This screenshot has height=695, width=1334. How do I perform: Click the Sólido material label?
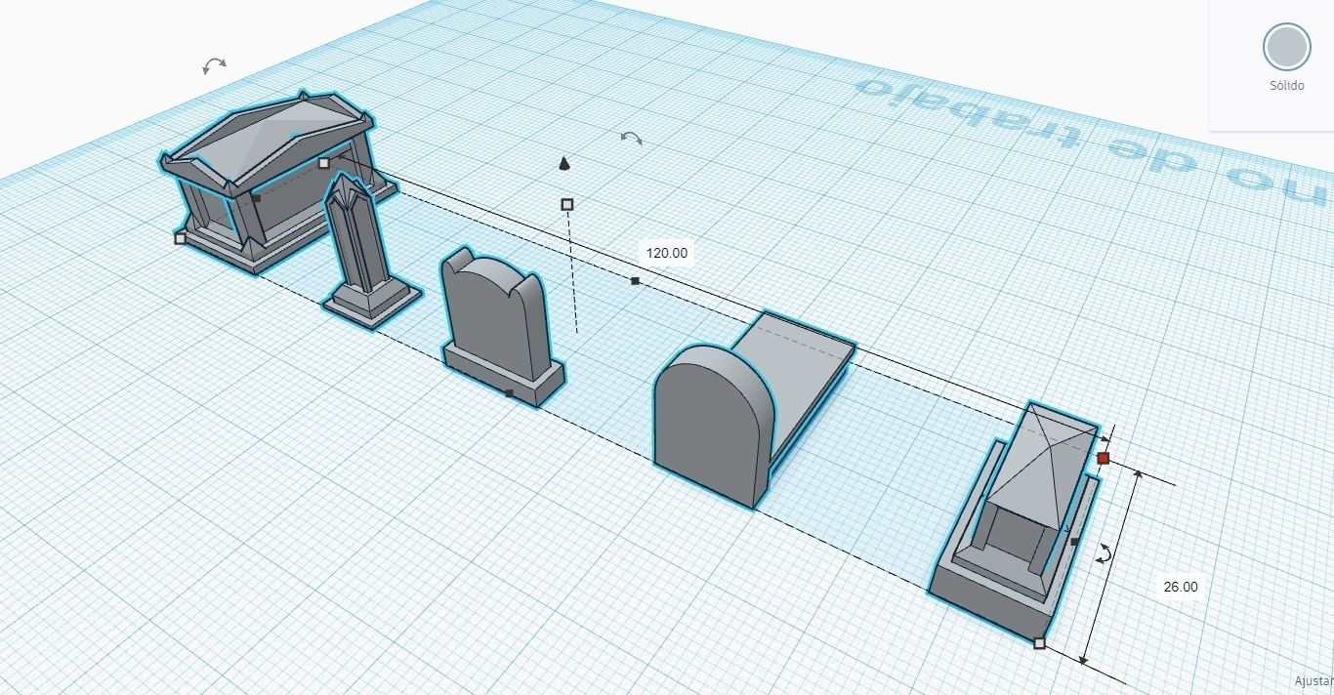click(x=1285, y=85)
